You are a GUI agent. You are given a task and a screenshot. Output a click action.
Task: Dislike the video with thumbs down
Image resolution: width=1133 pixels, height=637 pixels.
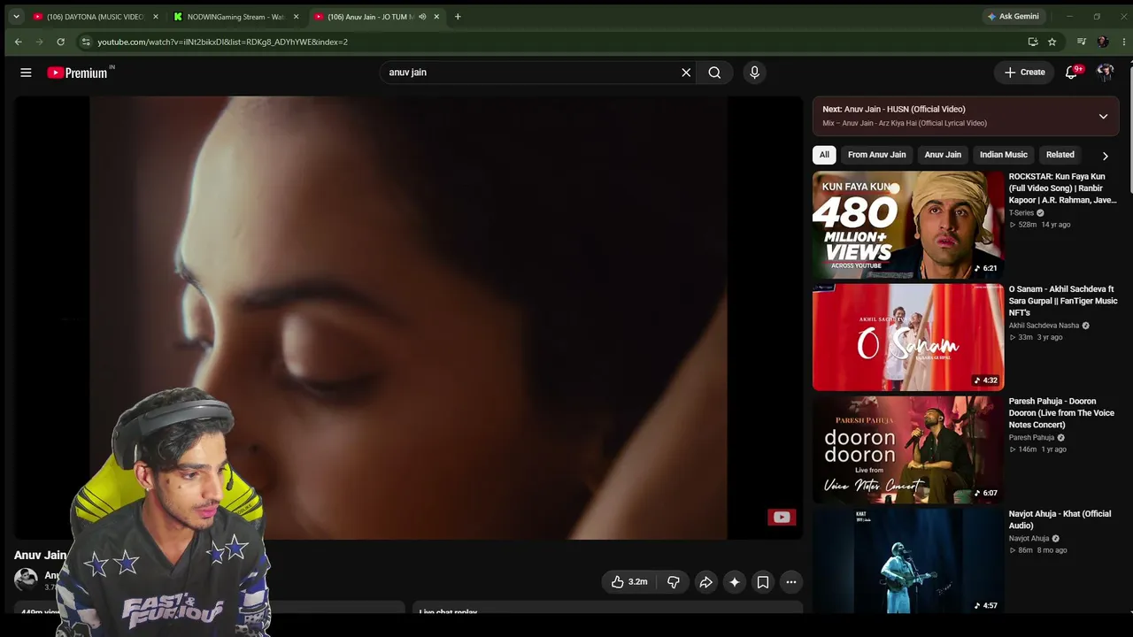(x=674, y=582)
